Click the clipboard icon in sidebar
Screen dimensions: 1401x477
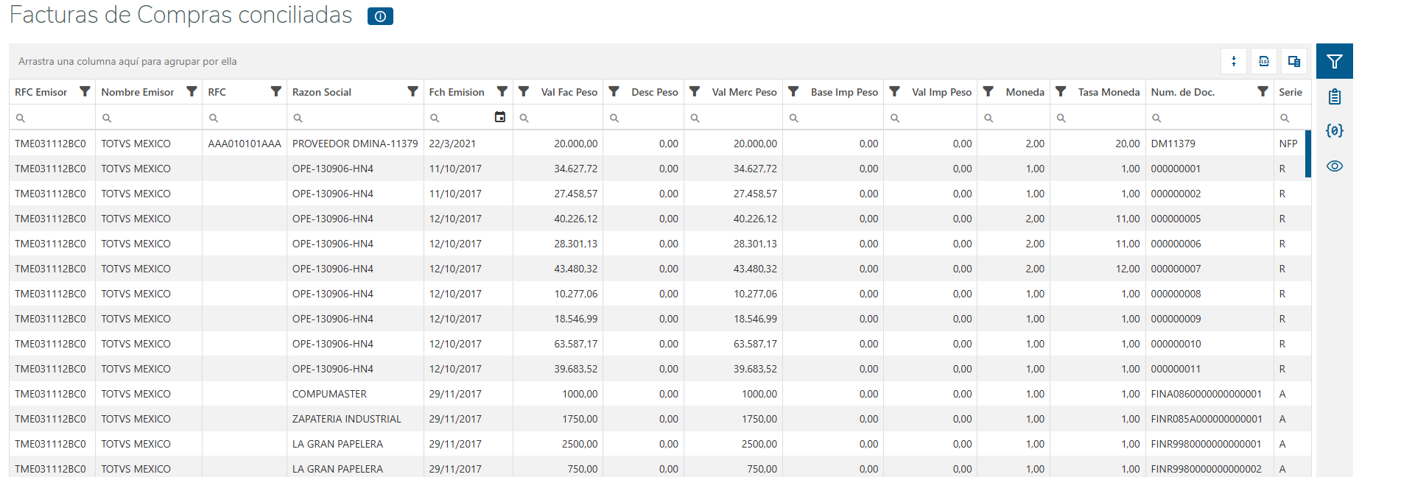tap(1334, 96)
